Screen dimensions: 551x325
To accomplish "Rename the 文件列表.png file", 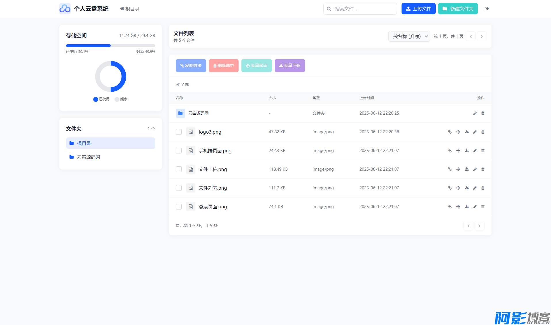I will coord(475,188).
